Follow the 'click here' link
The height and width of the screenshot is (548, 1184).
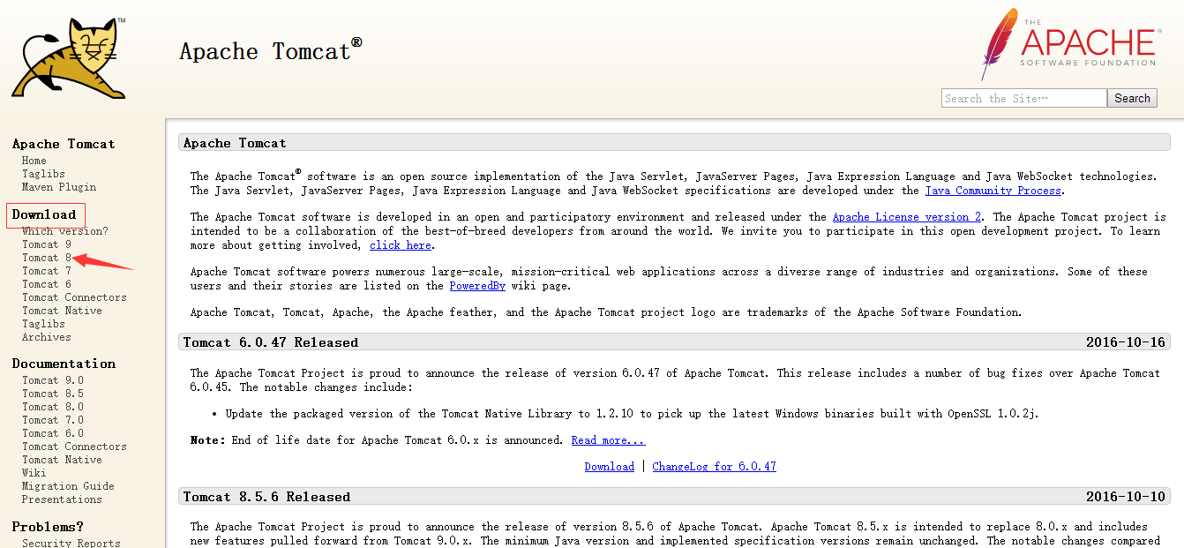click(x=401, y=245)
